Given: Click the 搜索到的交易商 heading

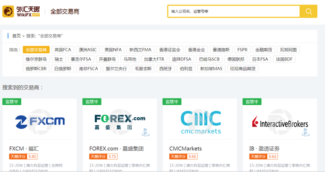Looking at the screenshot, I should coord(23,88).
